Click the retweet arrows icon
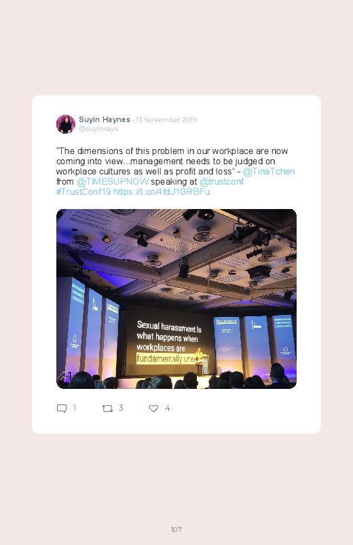The width and height of the screenshot is (353, 545). click(x=107, y=409)
